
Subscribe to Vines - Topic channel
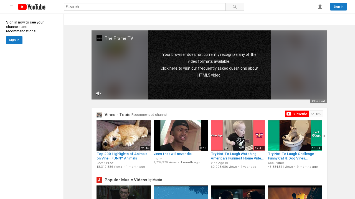[x=297, y=114]
